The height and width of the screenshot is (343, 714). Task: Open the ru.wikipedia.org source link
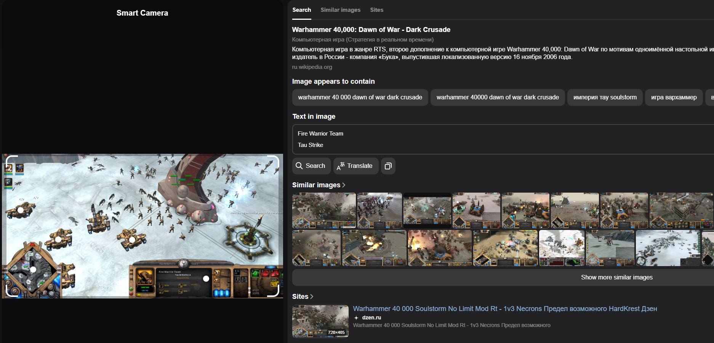[x=312, y=67]
